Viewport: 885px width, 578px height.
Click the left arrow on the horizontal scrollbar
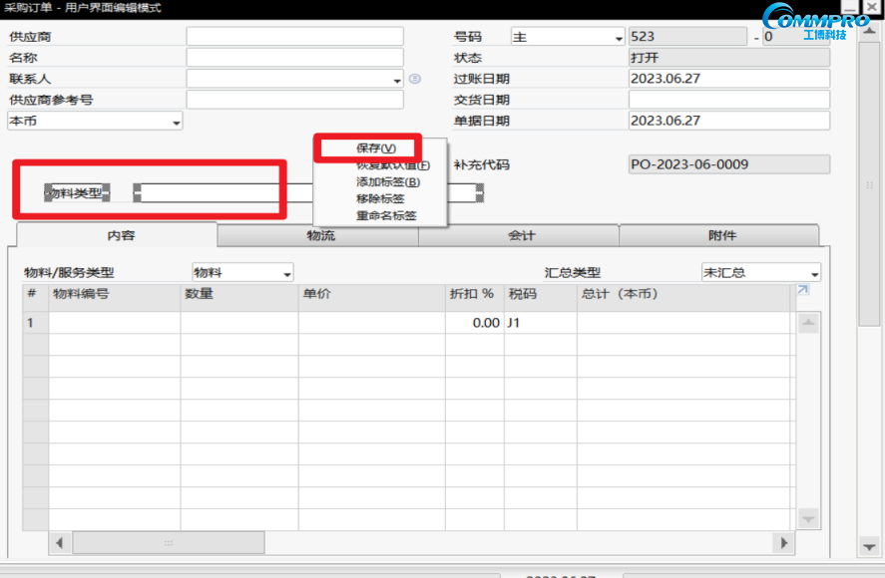point(61,543)
